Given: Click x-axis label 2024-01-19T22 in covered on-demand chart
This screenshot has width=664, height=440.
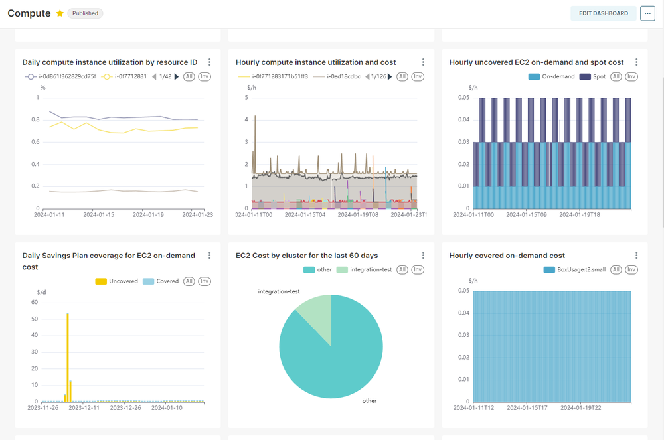Looking at the screenshot, I should pyautogui.click(x=580, y=408).
